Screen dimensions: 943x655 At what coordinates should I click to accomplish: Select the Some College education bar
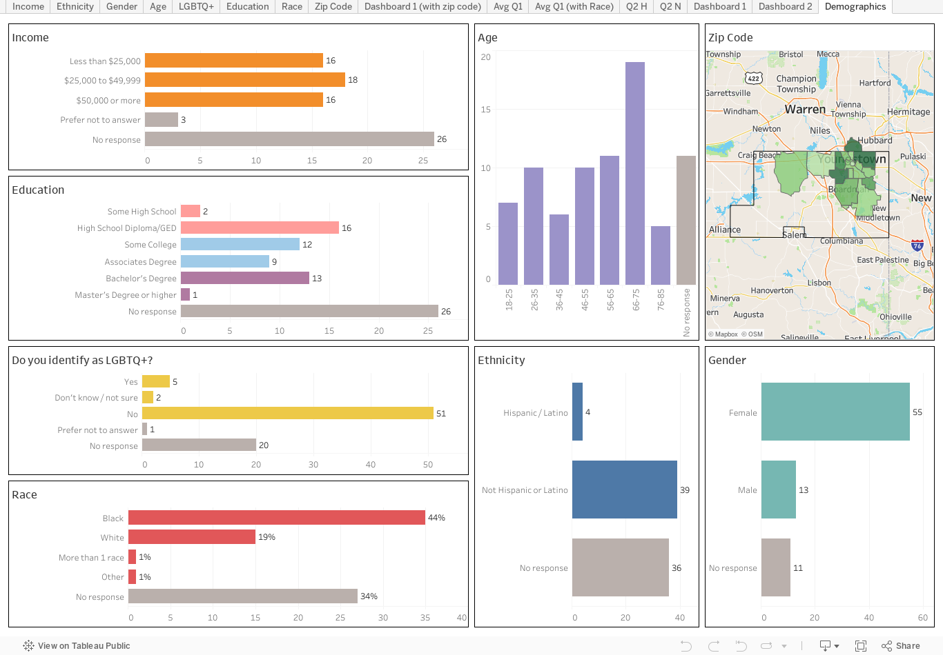click(x=240, y=244)
